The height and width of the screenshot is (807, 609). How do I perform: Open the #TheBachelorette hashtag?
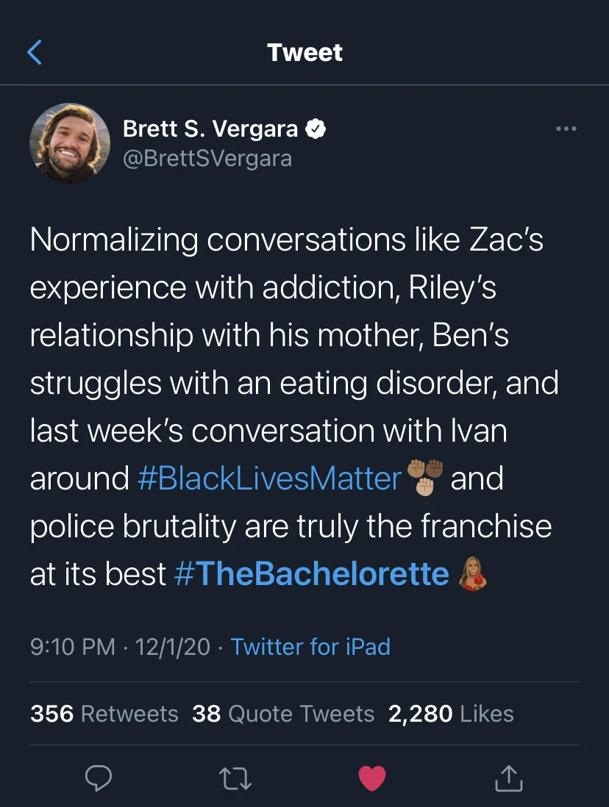tap(312, 575)
